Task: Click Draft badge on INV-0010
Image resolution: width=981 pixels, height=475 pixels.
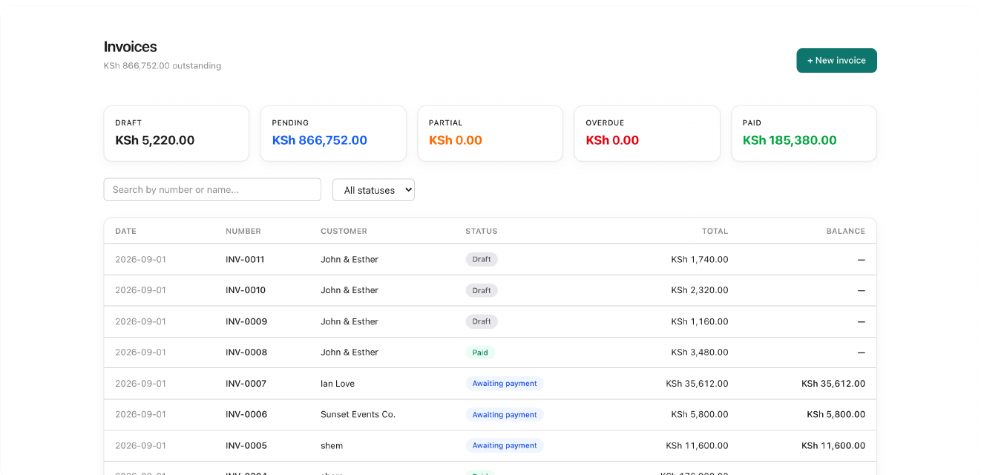Action: 482,290
